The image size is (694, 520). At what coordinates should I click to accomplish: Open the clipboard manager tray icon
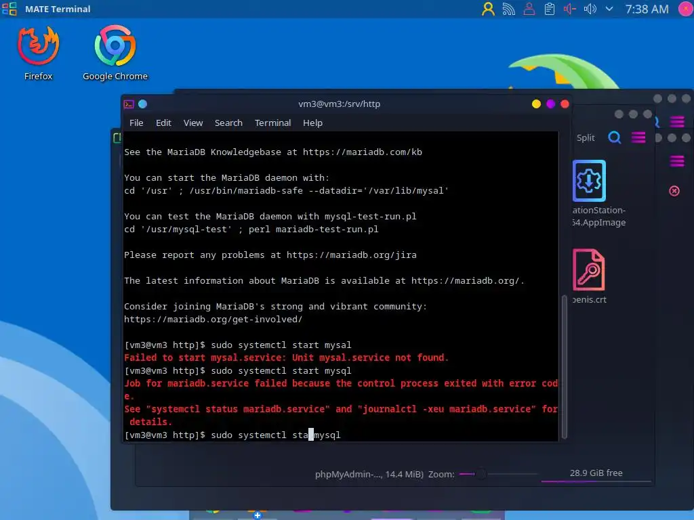[549, 9]
